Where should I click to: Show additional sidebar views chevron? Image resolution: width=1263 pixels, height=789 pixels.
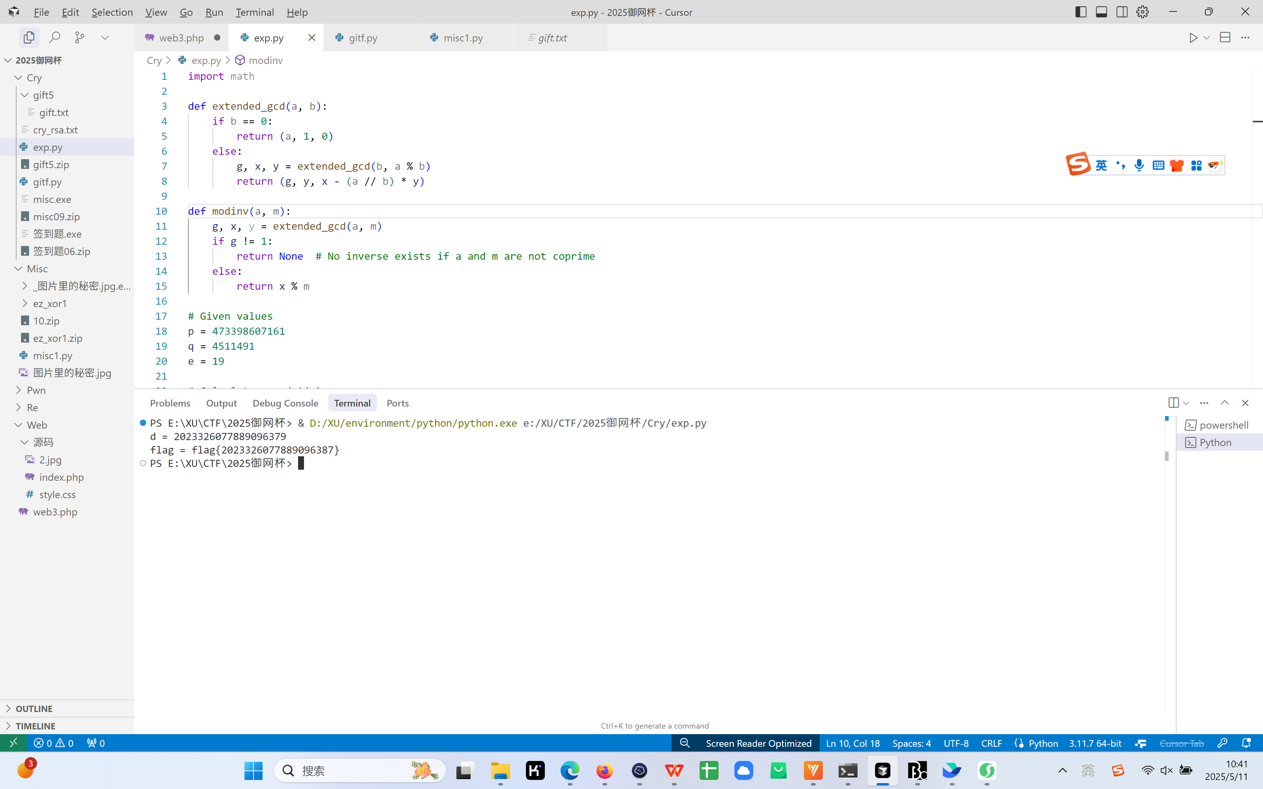click(105, 37)
